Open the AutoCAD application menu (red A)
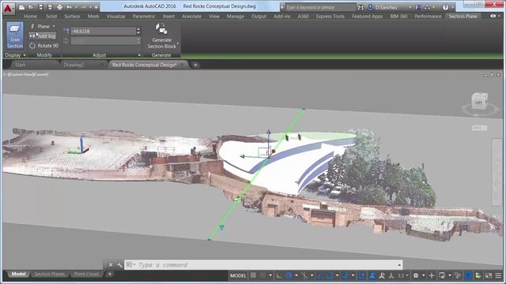 tap(8, 8)
